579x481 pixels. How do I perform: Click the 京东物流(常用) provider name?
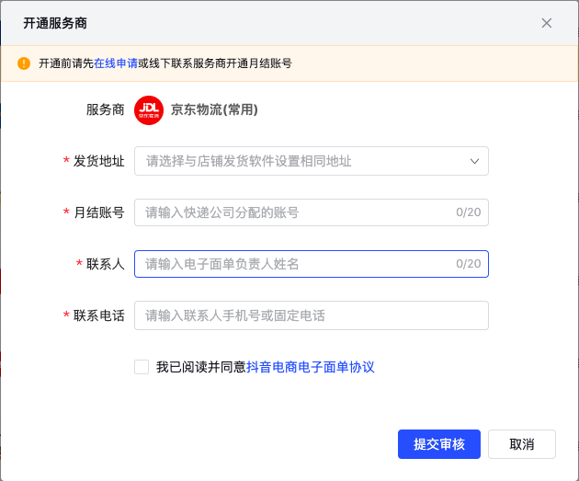[214, 109]
